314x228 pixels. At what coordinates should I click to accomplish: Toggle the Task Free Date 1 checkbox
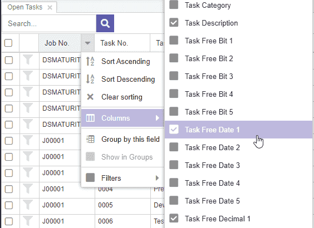(174, 129)
